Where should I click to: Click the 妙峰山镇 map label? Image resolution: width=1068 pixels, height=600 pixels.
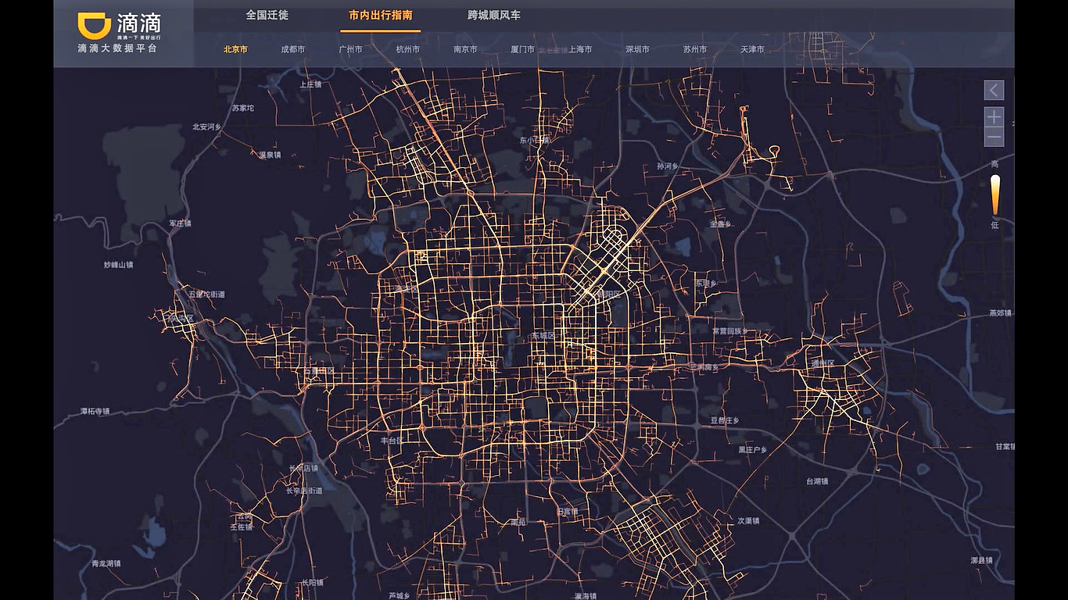118,265
